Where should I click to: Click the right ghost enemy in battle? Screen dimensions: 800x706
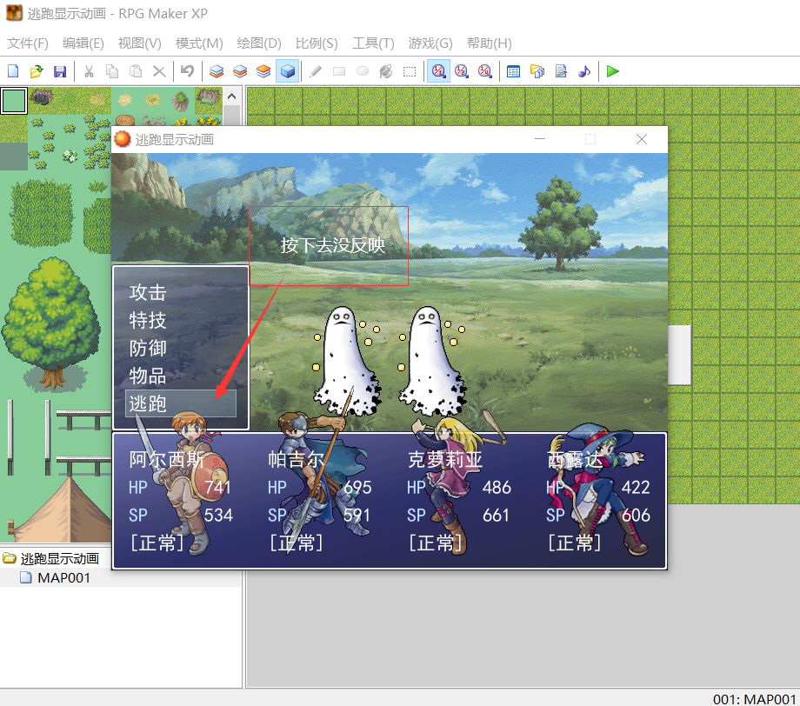[x=432, y=360]
